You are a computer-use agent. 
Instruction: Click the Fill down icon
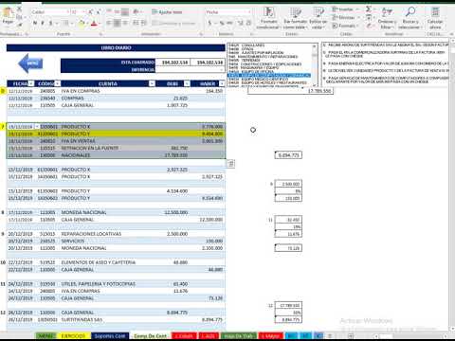coord(369,17)
